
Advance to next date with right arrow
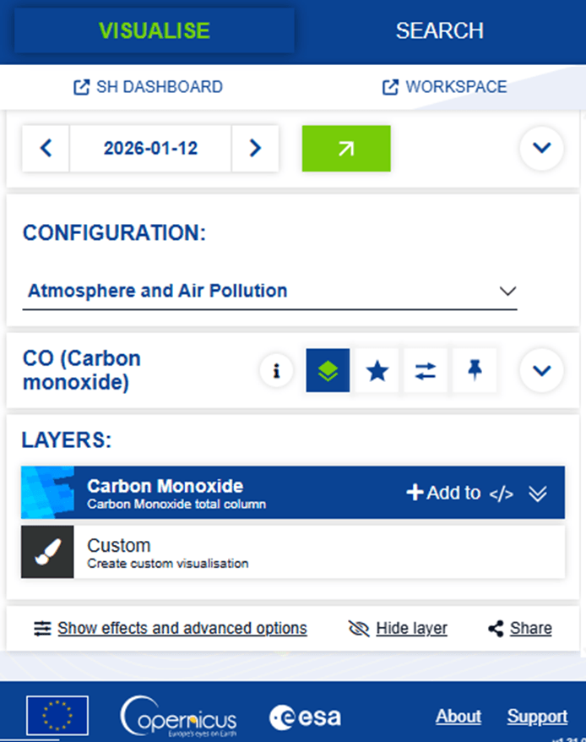pyautogui.click(x=255, y=148)
